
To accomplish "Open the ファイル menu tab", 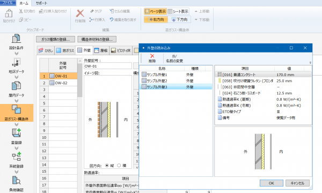I will [8, 3].
